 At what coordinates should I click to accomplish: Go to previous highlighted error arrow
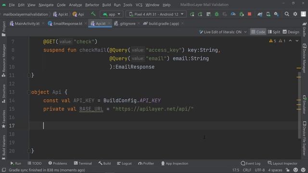click(290, 41)
